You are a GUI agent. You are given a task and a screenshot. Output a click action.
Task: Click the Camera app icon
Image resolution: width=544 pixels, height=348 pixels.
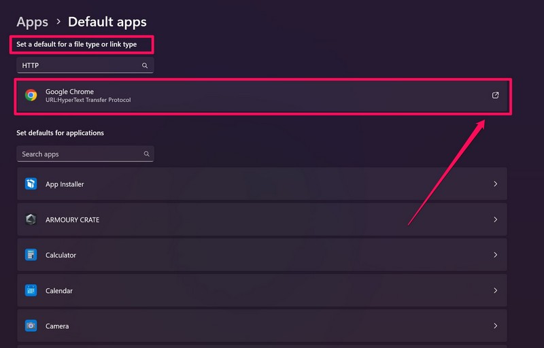pos(31,326)
